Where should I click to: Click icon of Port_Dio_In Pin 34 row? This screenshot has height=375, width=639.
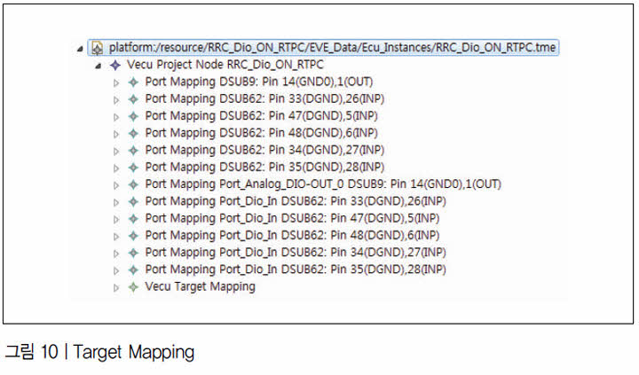(133, 253)
